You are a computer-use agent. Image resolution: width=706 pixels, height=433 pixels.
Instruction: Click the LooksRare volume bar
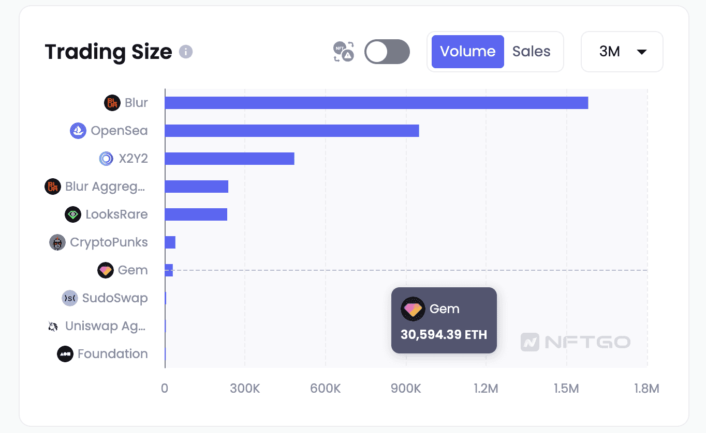[x=196, y=214]
